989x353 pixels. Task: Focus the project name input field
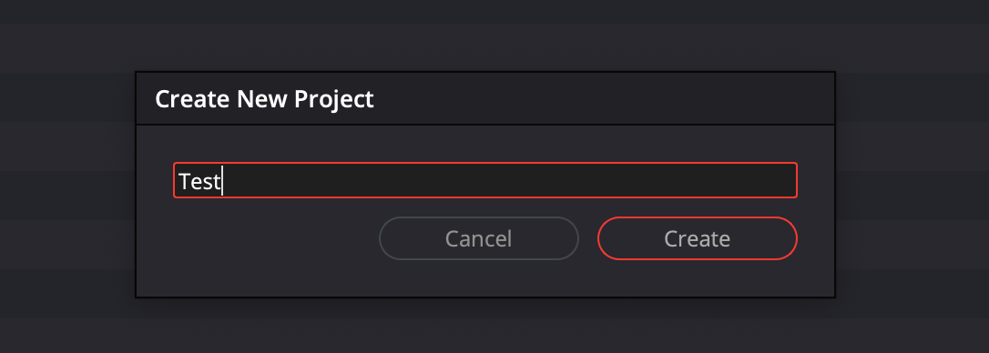point(485,180)
